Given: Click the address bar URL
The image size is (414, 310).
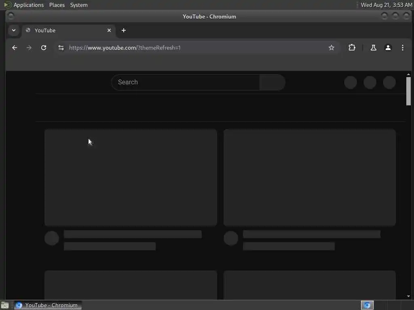Looking at the screenshot, I should coord(125,48).
